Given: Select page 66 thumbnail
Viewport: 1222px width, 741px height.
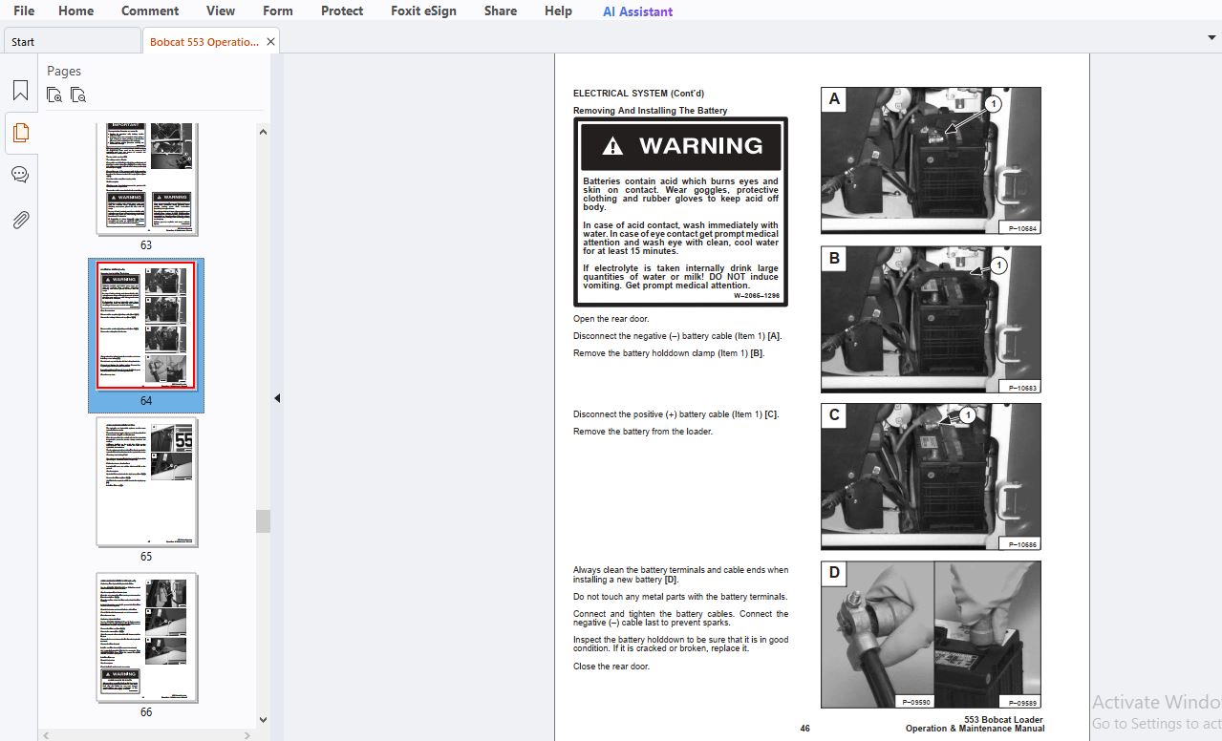Looking at the screenshot, I should pos(146,638).
